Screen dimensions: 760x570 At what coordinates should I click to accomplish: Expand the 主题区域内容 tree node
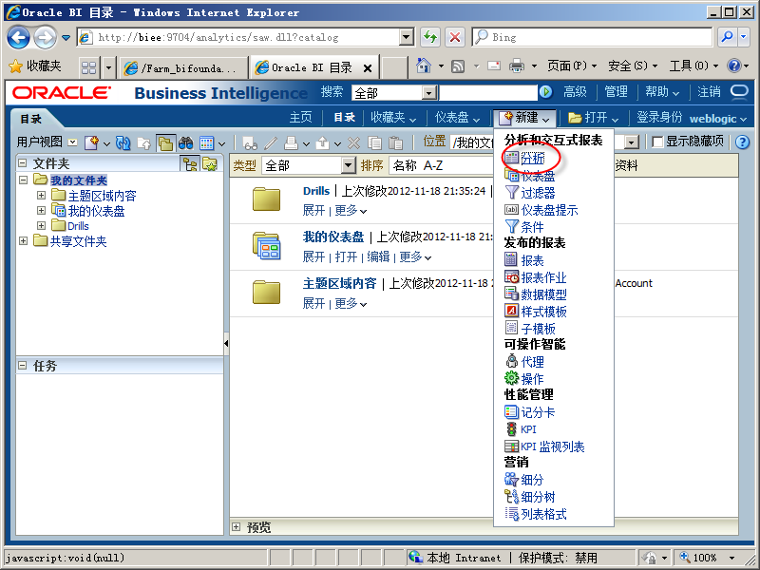[41, 196]
